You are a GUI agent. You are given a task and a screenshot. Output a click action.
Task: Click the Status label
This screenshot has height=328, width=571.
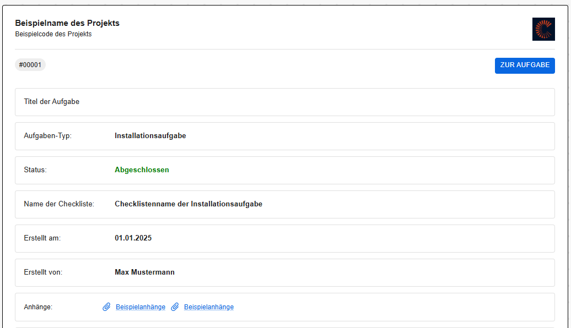click(x=35, y=170)
